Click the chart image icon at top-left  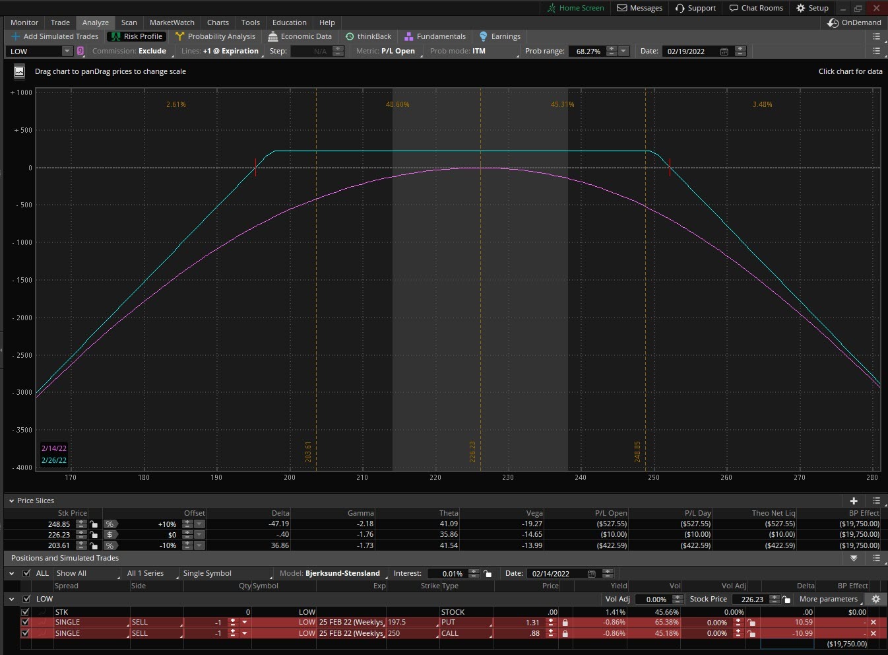pos(19,71)
